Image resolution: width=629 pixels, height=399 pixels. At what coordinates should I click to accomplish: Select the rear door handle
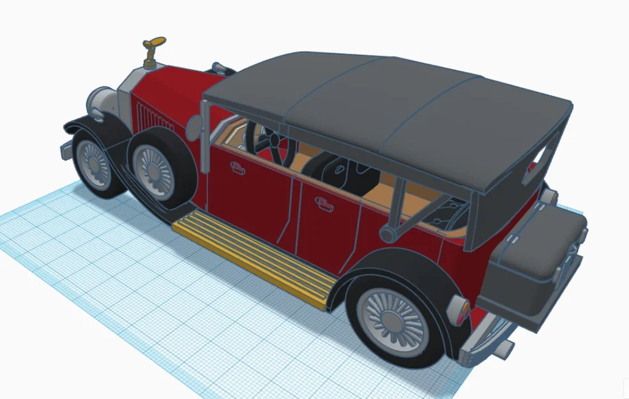click(322, 205)
